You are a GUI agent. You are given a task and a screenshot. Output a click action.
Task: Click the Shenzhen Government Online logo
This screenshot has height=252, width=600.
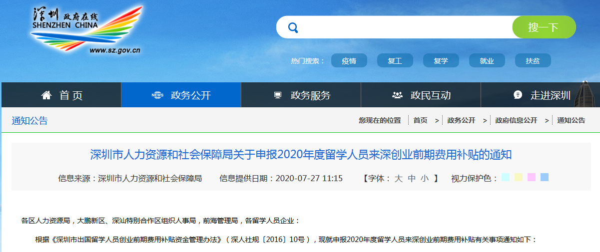click(86, 30)
